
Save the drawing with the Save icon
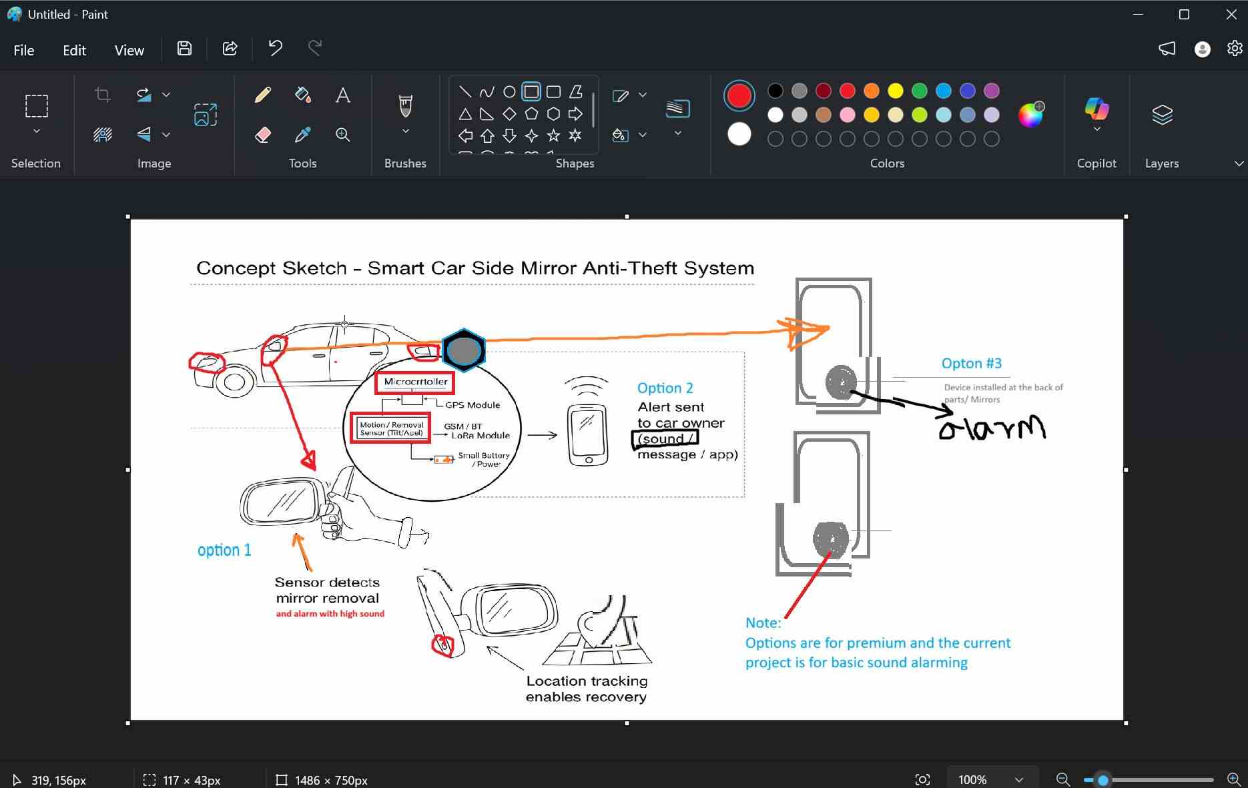184,48
